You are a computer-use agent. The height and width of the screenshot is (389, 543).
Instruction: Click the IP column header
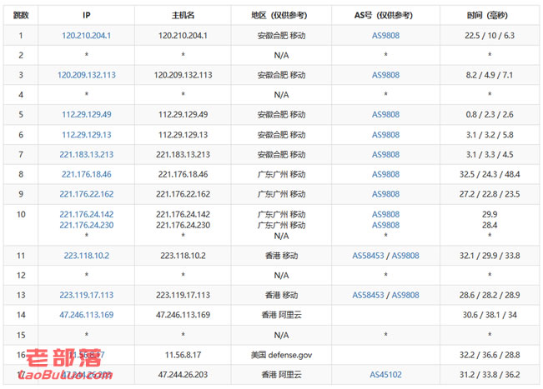86,15
